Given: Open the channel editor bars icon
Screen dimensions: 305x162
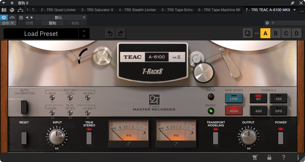Looking at the screenshot, I should [x=4, y=10].
